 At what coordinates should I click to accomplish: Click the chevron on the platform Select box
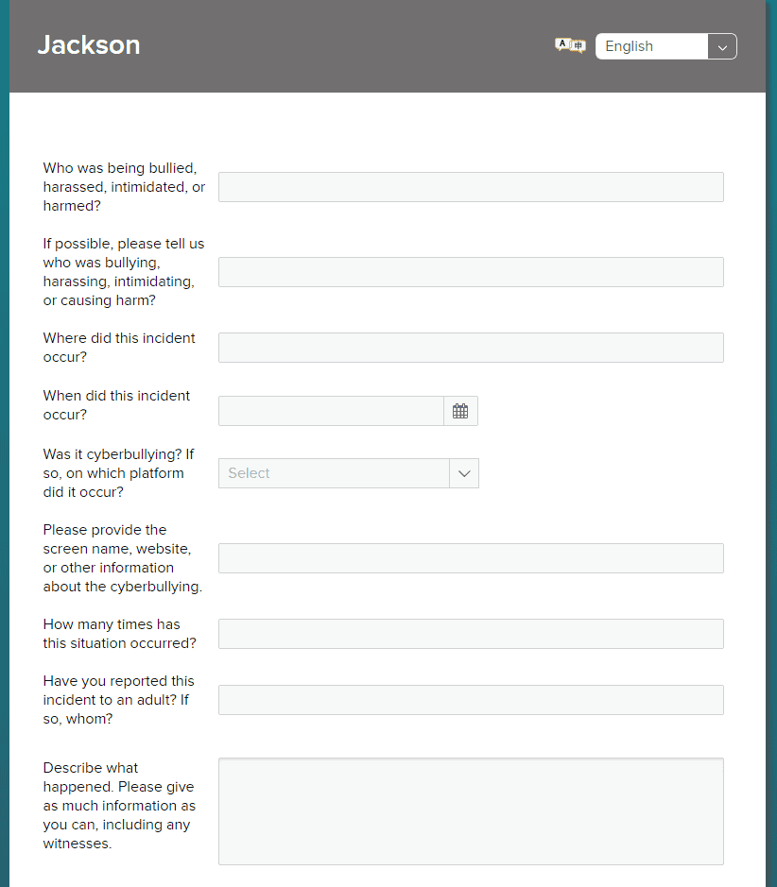pyautogui.click(x=464, y=473)
